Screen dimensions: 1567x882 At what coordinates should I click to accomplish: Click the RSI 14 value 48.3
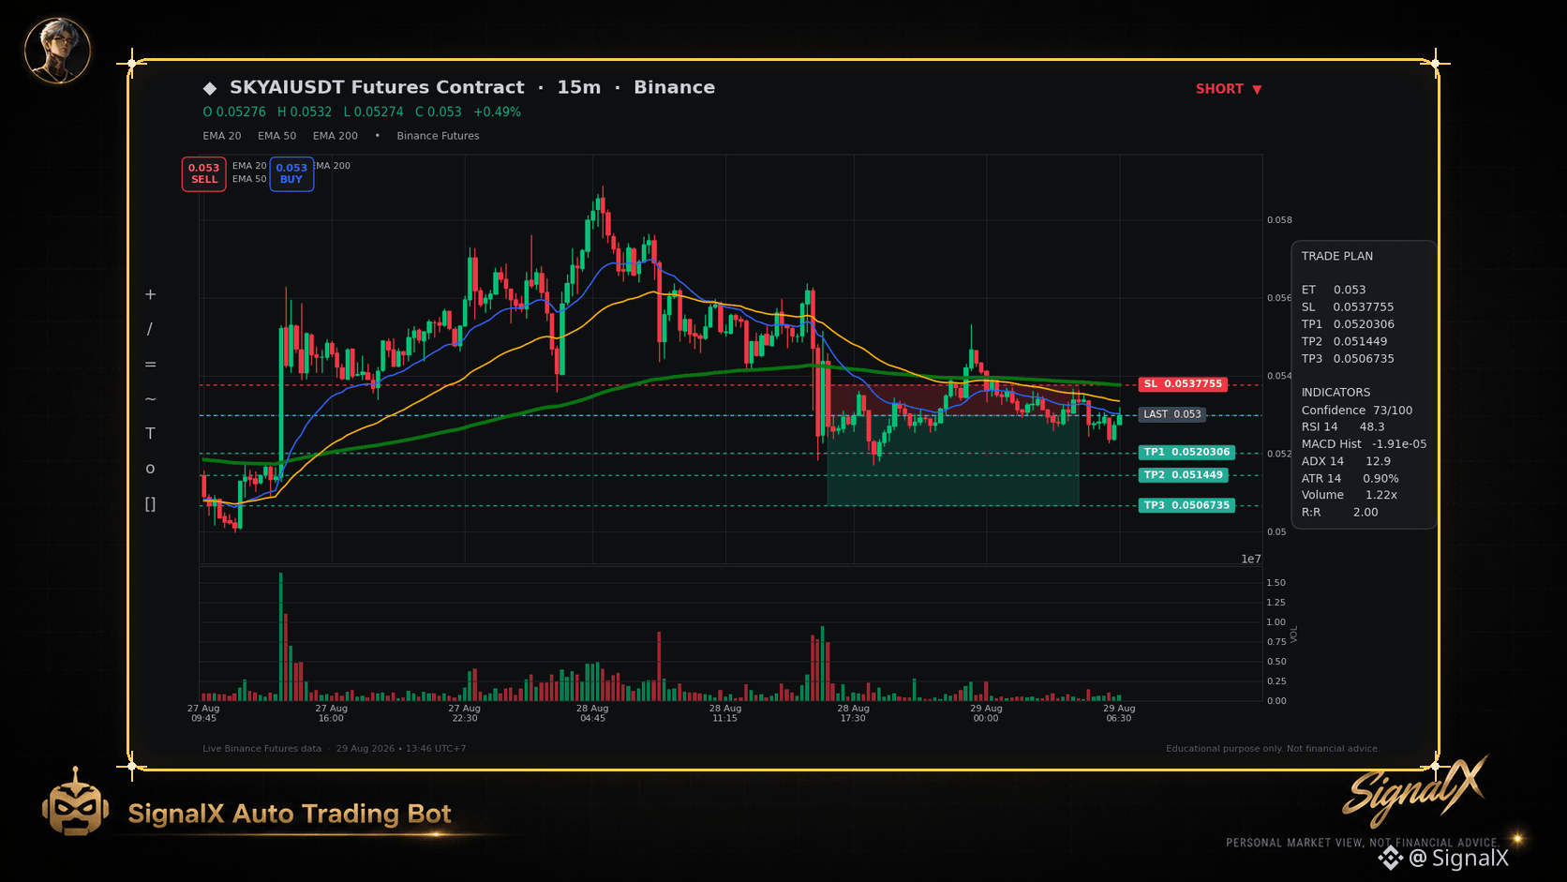tap(1372, 427)
